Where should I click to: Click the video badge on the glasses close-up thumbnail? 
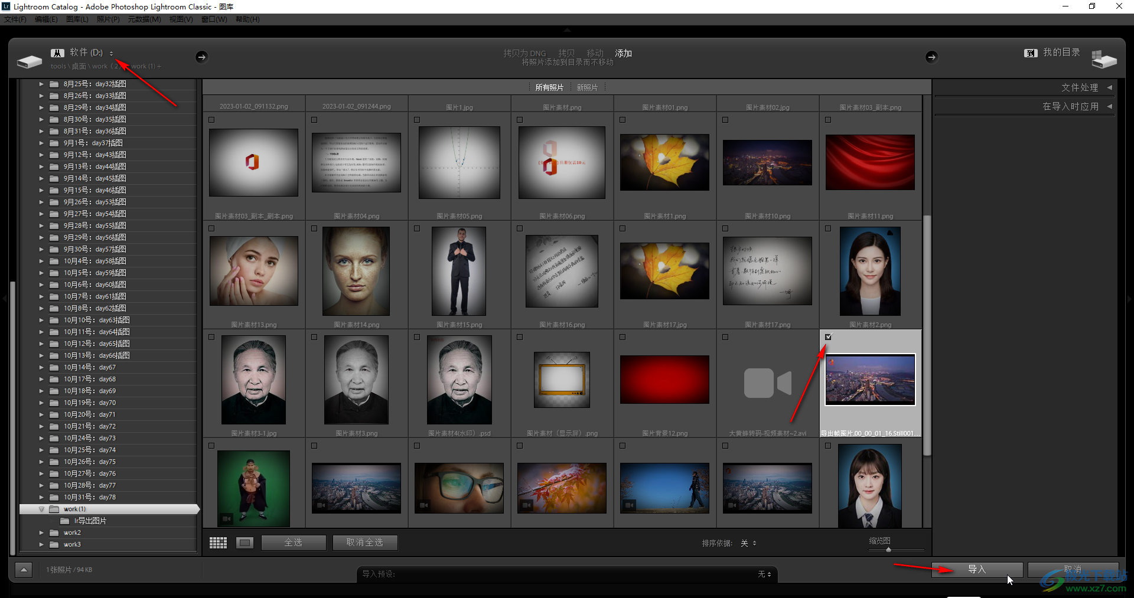[x=423, y=505]
